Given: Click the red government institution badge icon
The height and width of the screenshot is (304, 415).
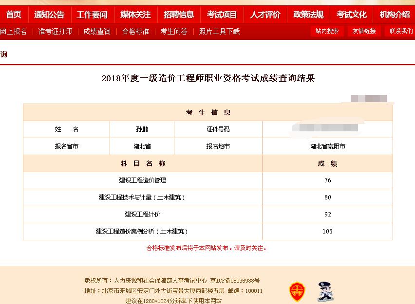Looking at the screenshot, I should (297, 292).
